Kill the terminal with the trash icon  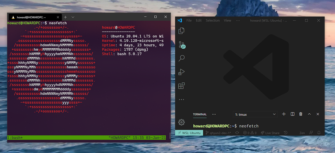tap(300, 114)
